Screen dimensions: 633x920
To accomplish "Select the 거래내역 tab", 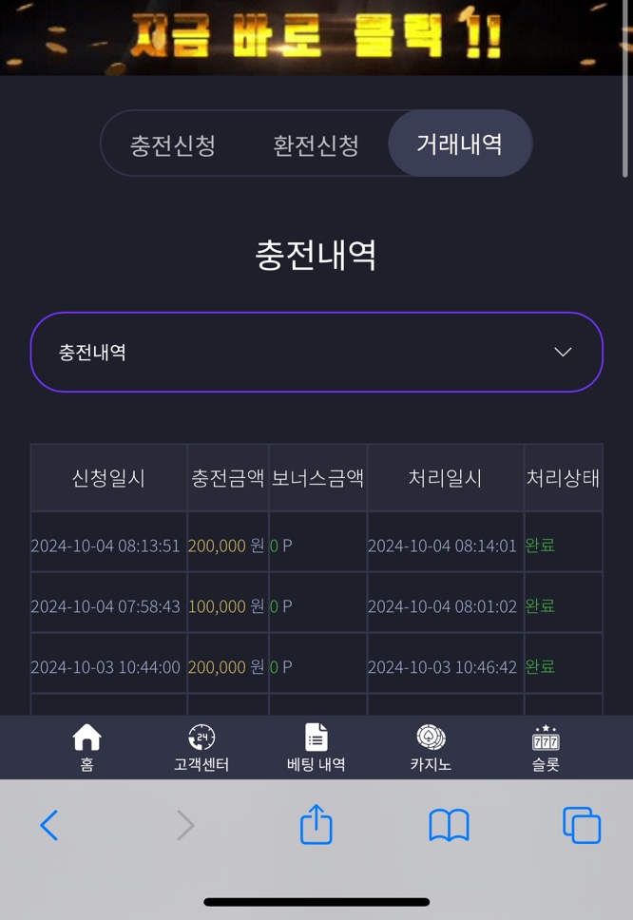I will point(460,144).
